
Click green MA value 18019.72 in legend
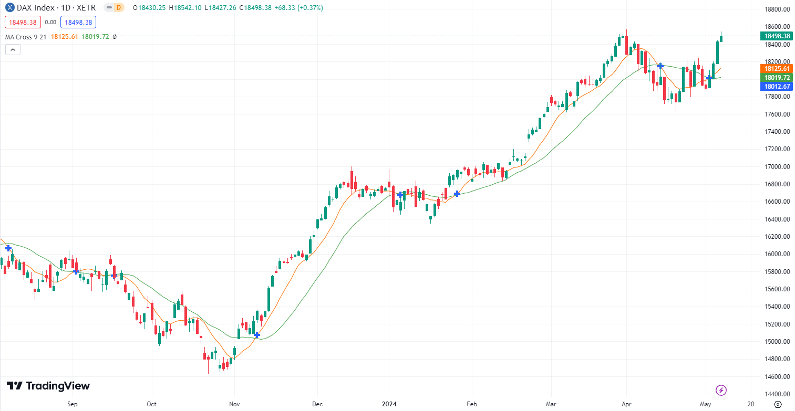pyautogui.click(x=96, y=37)
